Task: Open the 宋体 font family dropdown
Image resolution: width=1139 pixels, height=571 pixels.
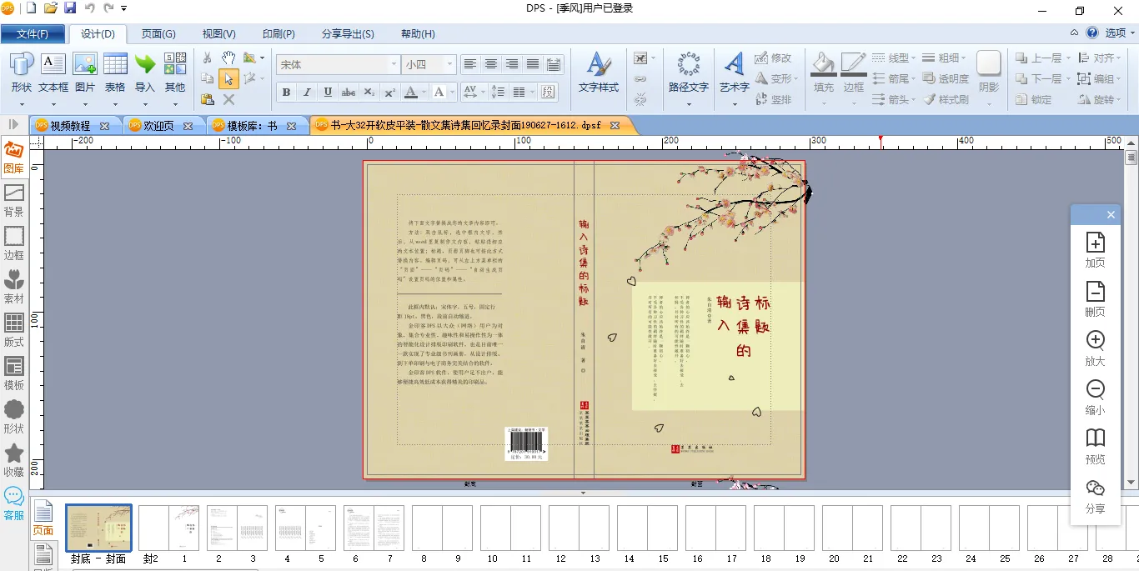Action: coord(394,64)
